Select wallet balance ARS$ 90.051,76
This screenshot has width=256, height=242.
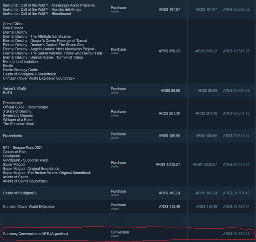[x=236, y=113]
